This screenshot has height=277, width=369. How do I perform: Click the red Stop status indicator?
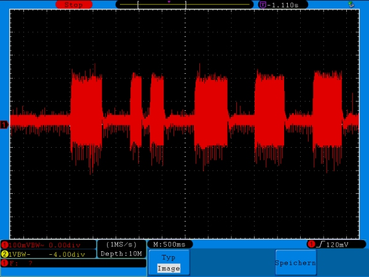(73, 4)
